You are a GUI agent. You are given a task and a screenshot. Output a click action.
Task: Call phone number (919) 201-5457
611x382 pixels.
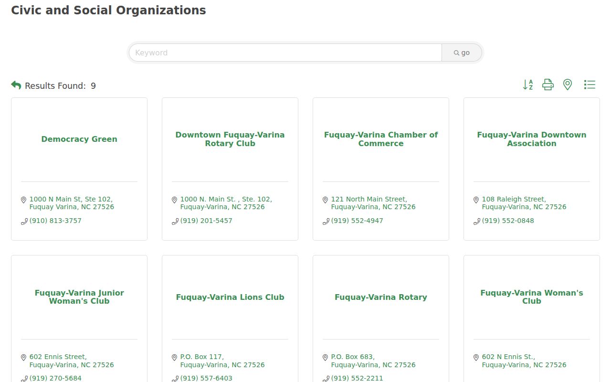pos(206,221)
